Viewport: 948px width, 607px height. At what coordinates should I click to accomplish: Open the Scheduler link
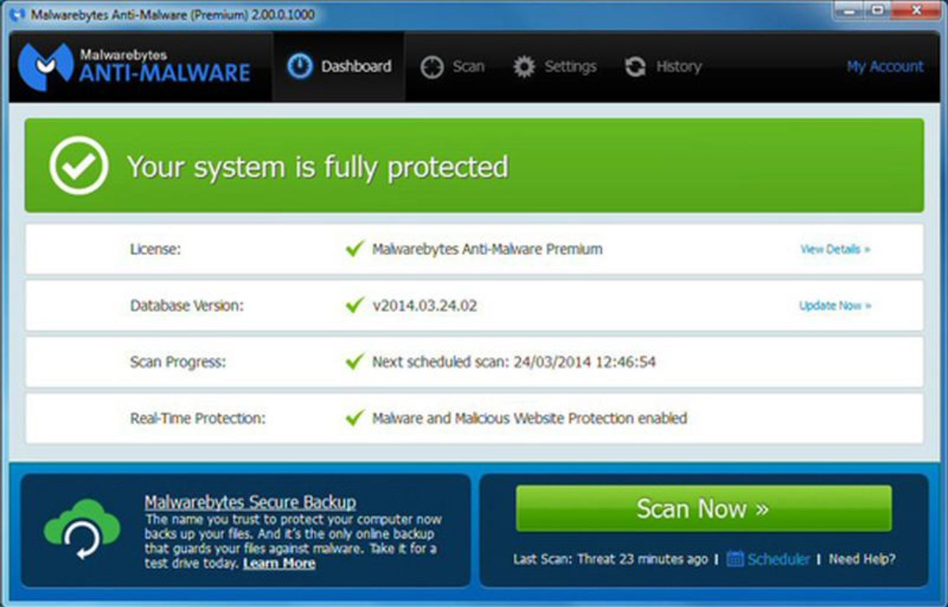[x=778, y=559]
